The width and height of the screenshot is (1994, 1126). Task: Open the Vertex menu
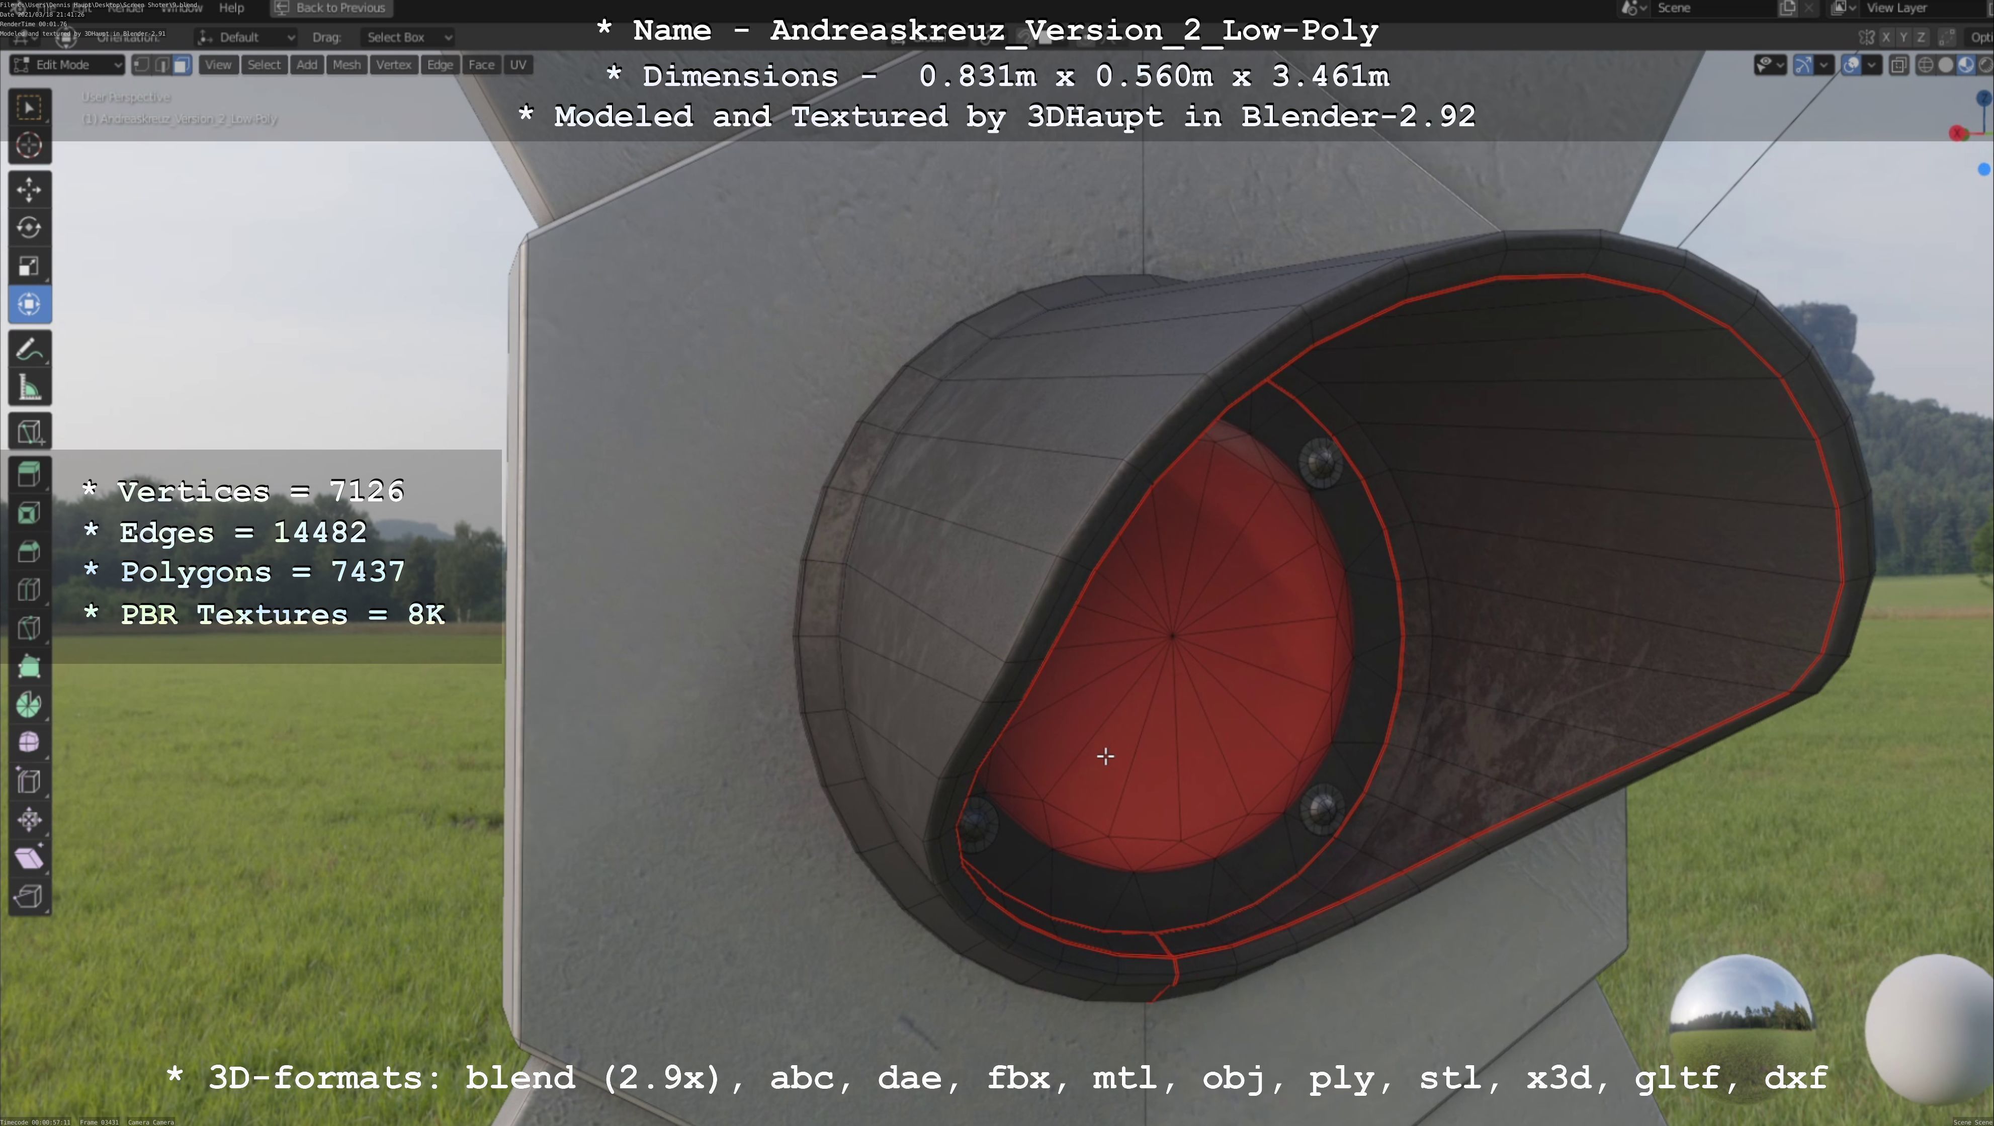[393, 65]
